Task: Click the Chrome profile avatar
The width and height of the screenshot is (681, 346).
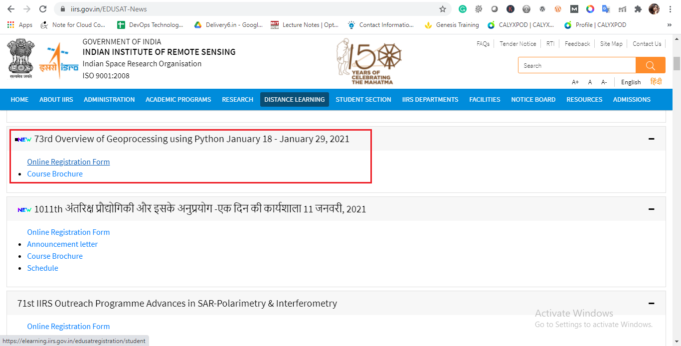Action: [655, 9]
